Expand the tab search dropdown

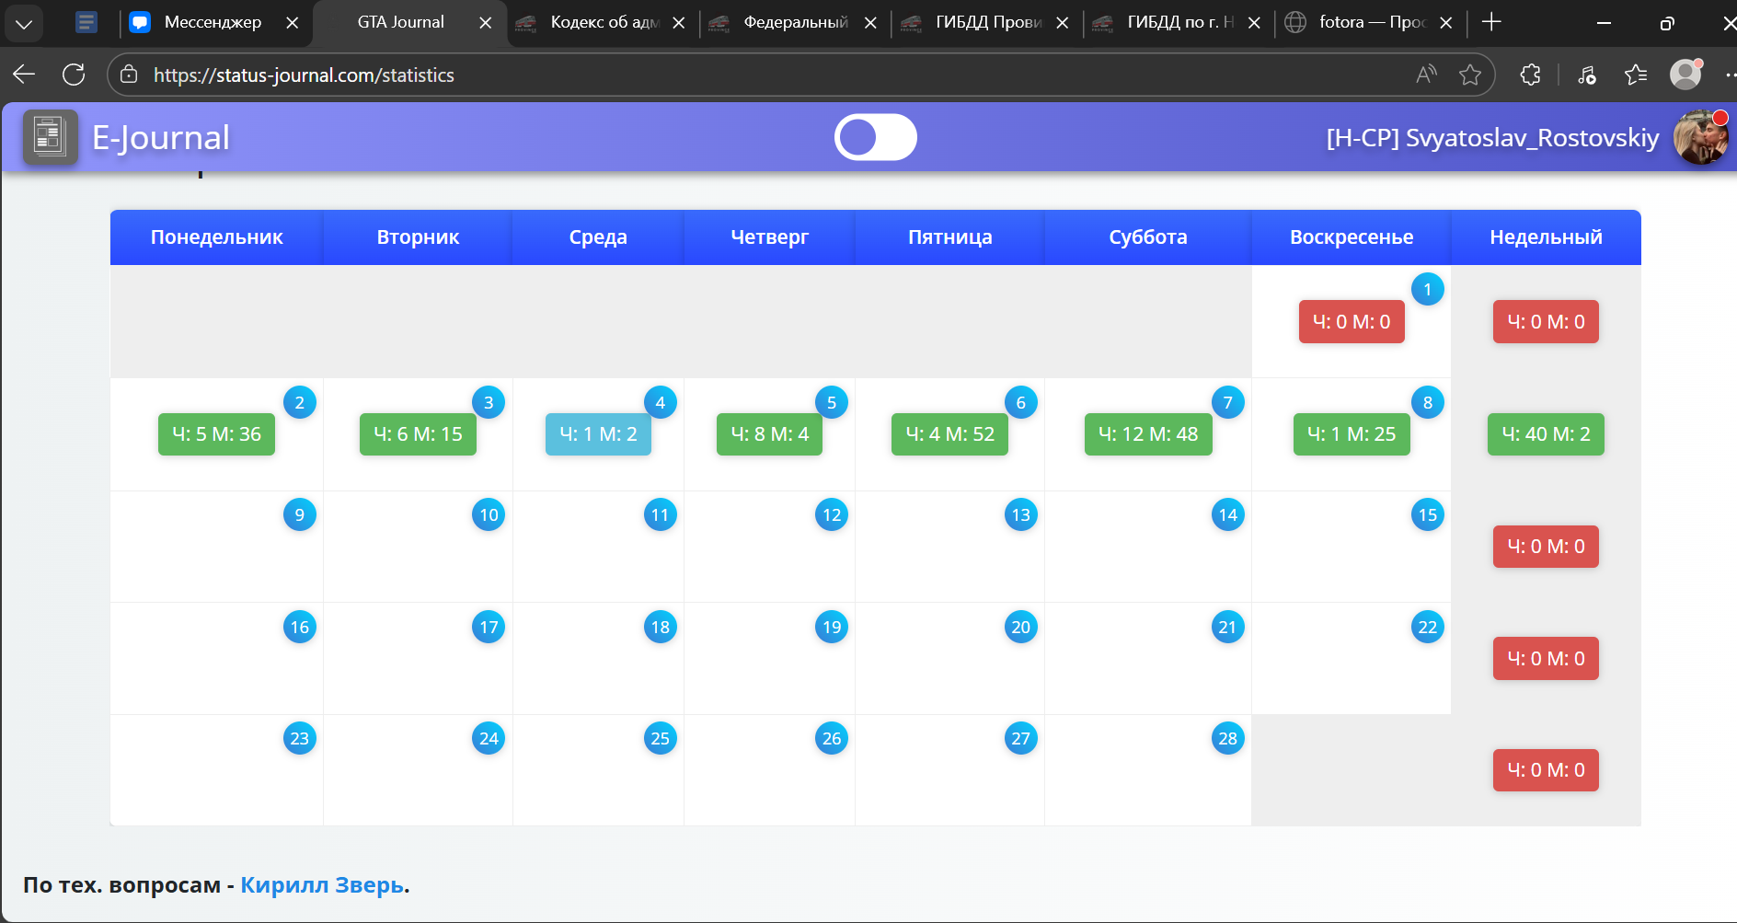24,23
